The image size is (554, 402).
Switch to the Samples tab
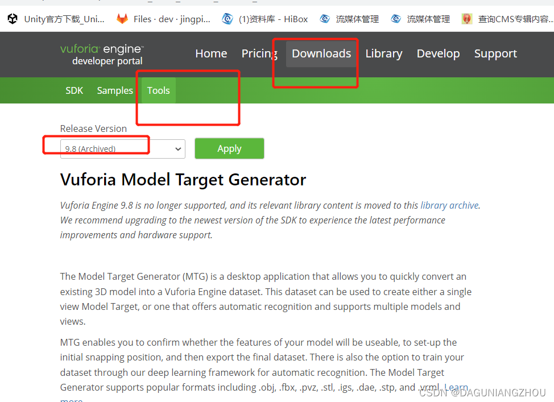[x=115, y=90]
